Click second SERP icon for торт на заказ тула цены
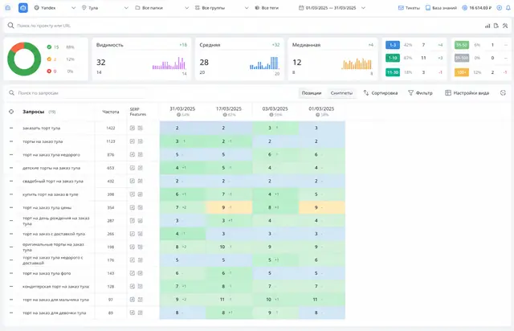The height and width of the screenshot is (331, 514). 141,207
